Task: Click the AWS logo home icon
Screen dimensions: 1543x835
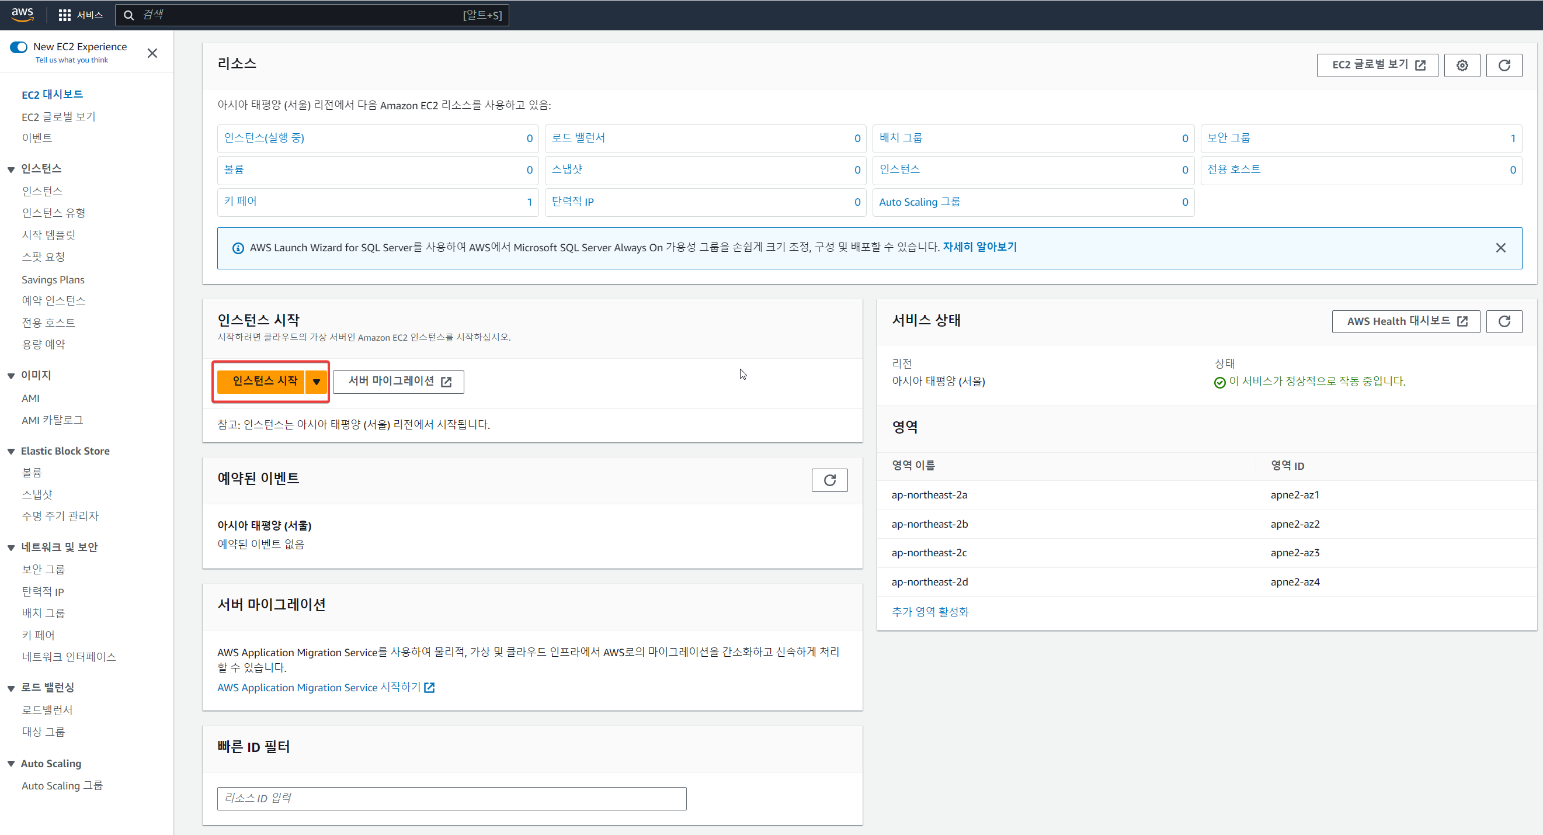Action: 22,15
